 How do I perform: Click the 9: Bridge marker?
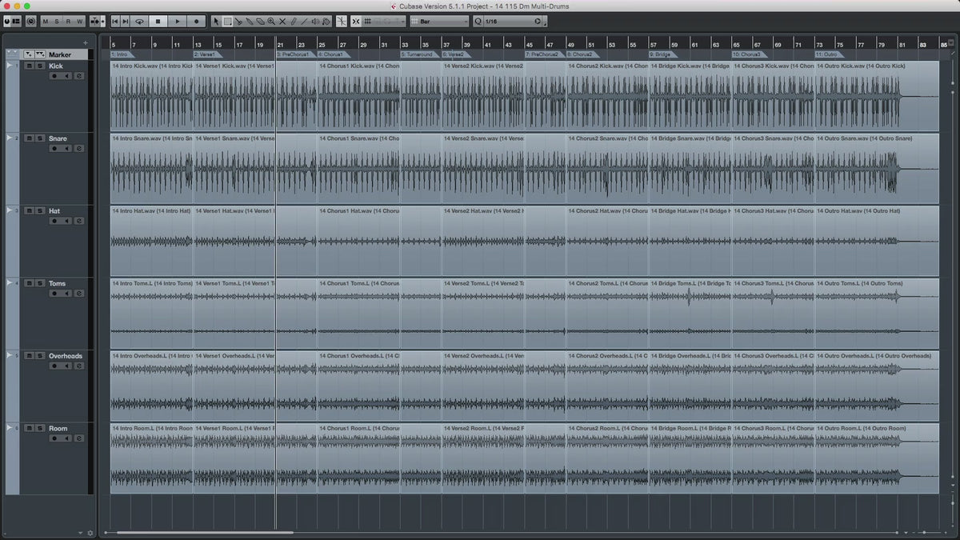[662, 54]
